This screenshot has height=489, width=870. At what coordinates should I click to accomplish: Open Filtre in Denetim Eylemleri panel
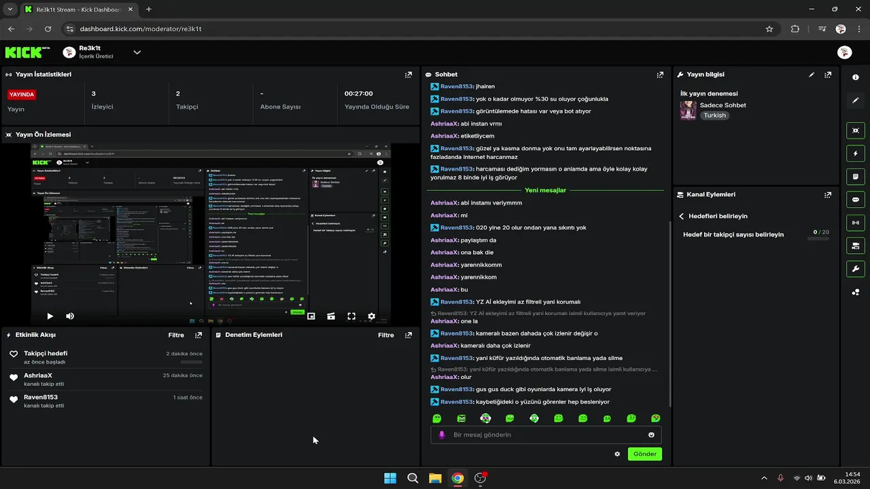386,335
